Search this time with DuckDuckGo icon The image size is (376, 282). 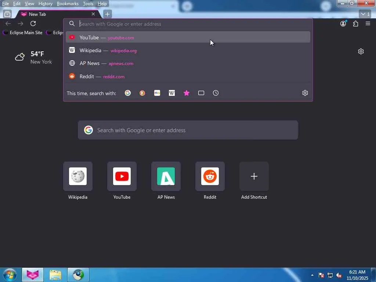142,93
